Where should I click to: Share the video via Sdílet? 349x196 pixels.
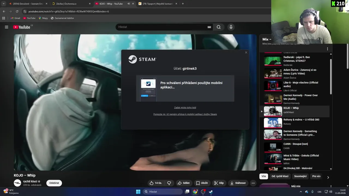pyautogui.click(x=183, y=183)
